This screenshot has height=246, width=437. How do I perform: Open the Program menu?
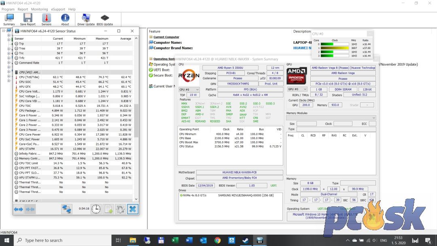(x=8, y=9)
